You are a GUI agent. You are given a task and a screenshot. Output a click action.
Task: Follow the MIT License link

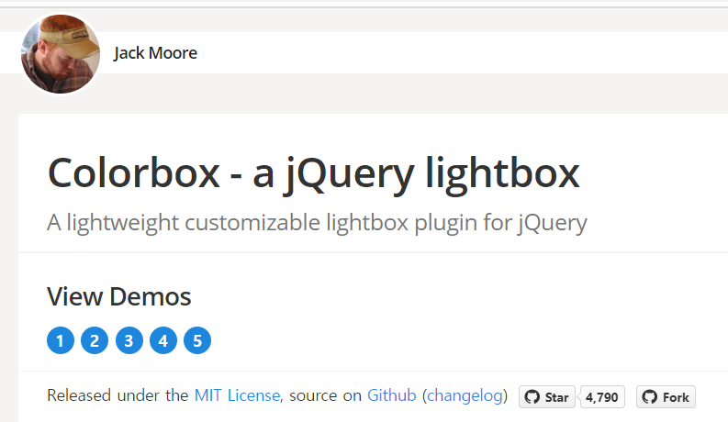pyautogui.click(x=237, y=395)
